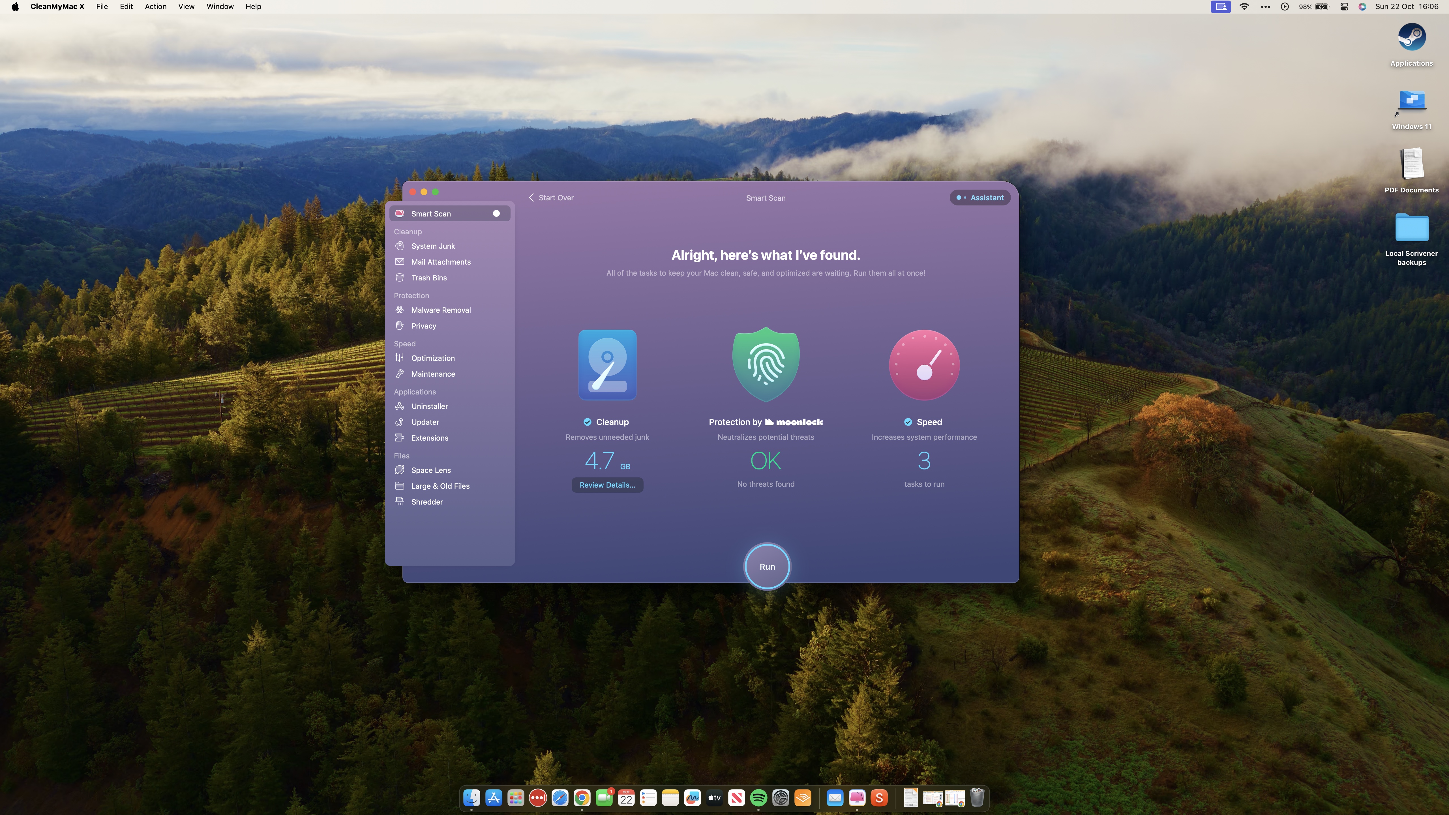1449x815 pixels.
Task: Click the Cleanup hard-drive icon
Action: [x=608, y=364]
